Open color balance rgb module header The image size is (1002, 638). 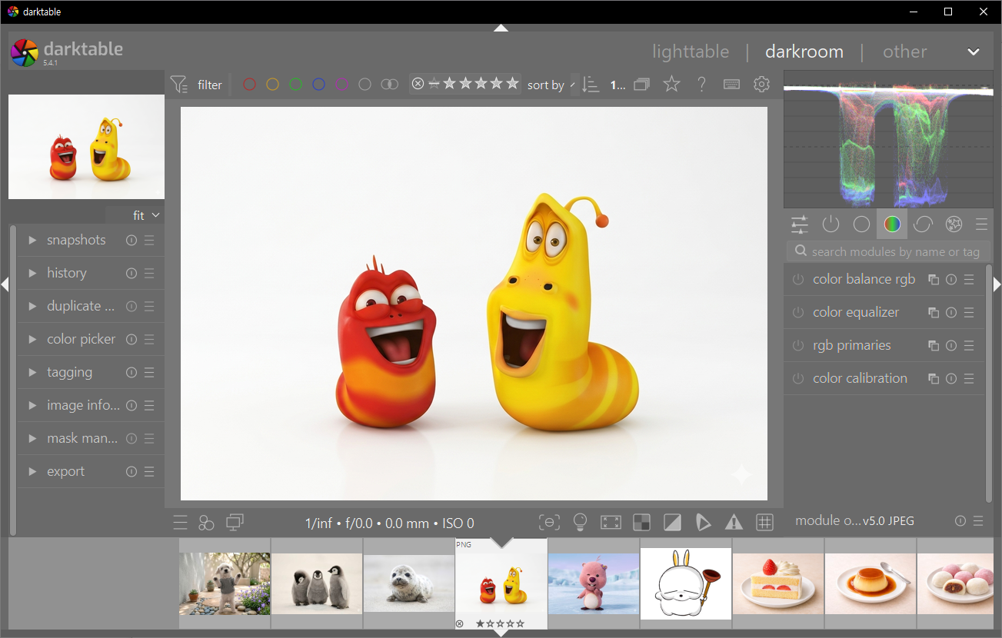[864, 279]
